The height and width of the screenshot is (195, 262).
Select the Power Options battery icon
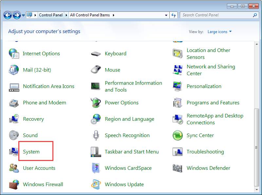(x=95, y=102)
